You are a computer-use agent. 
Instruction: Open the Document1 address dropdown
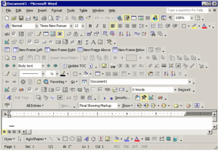190,82
